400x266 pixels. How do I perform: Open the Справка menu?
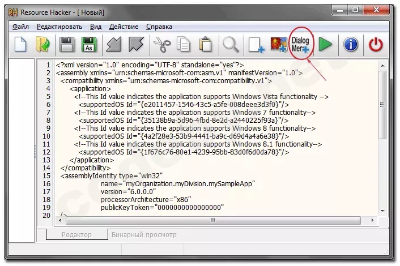pyautogui.click(x=159, y=27)
